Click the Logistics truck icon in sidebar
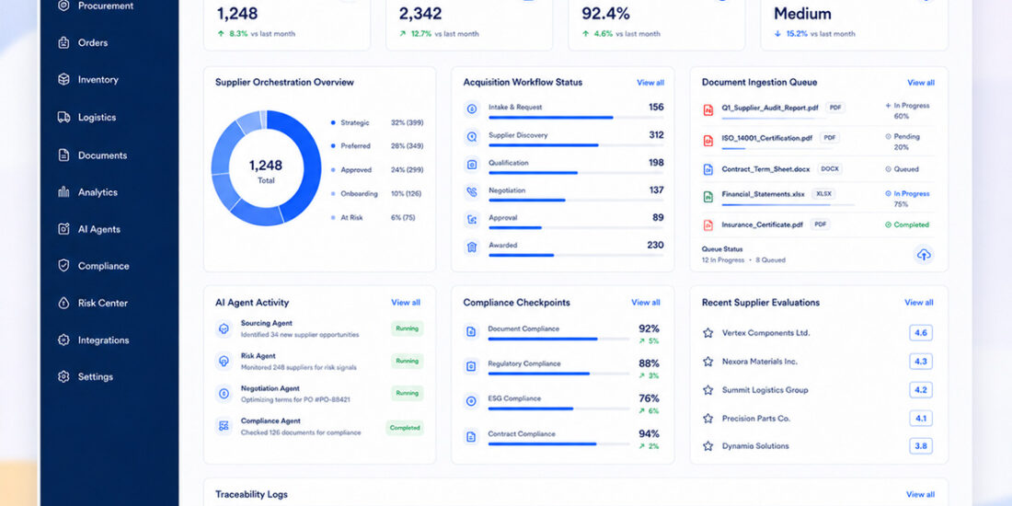1012x506 pixels. pyautogui.click(x=63, y=118)
